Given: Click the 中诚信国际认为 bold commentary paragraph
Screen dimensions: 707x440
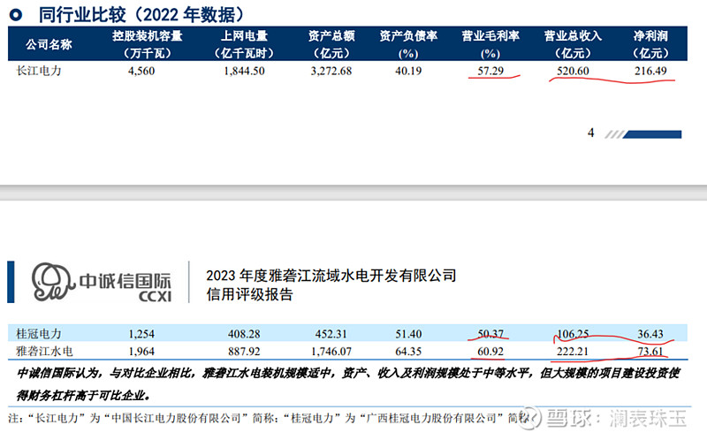Looking at the screenshot, I should pos(348,384).
